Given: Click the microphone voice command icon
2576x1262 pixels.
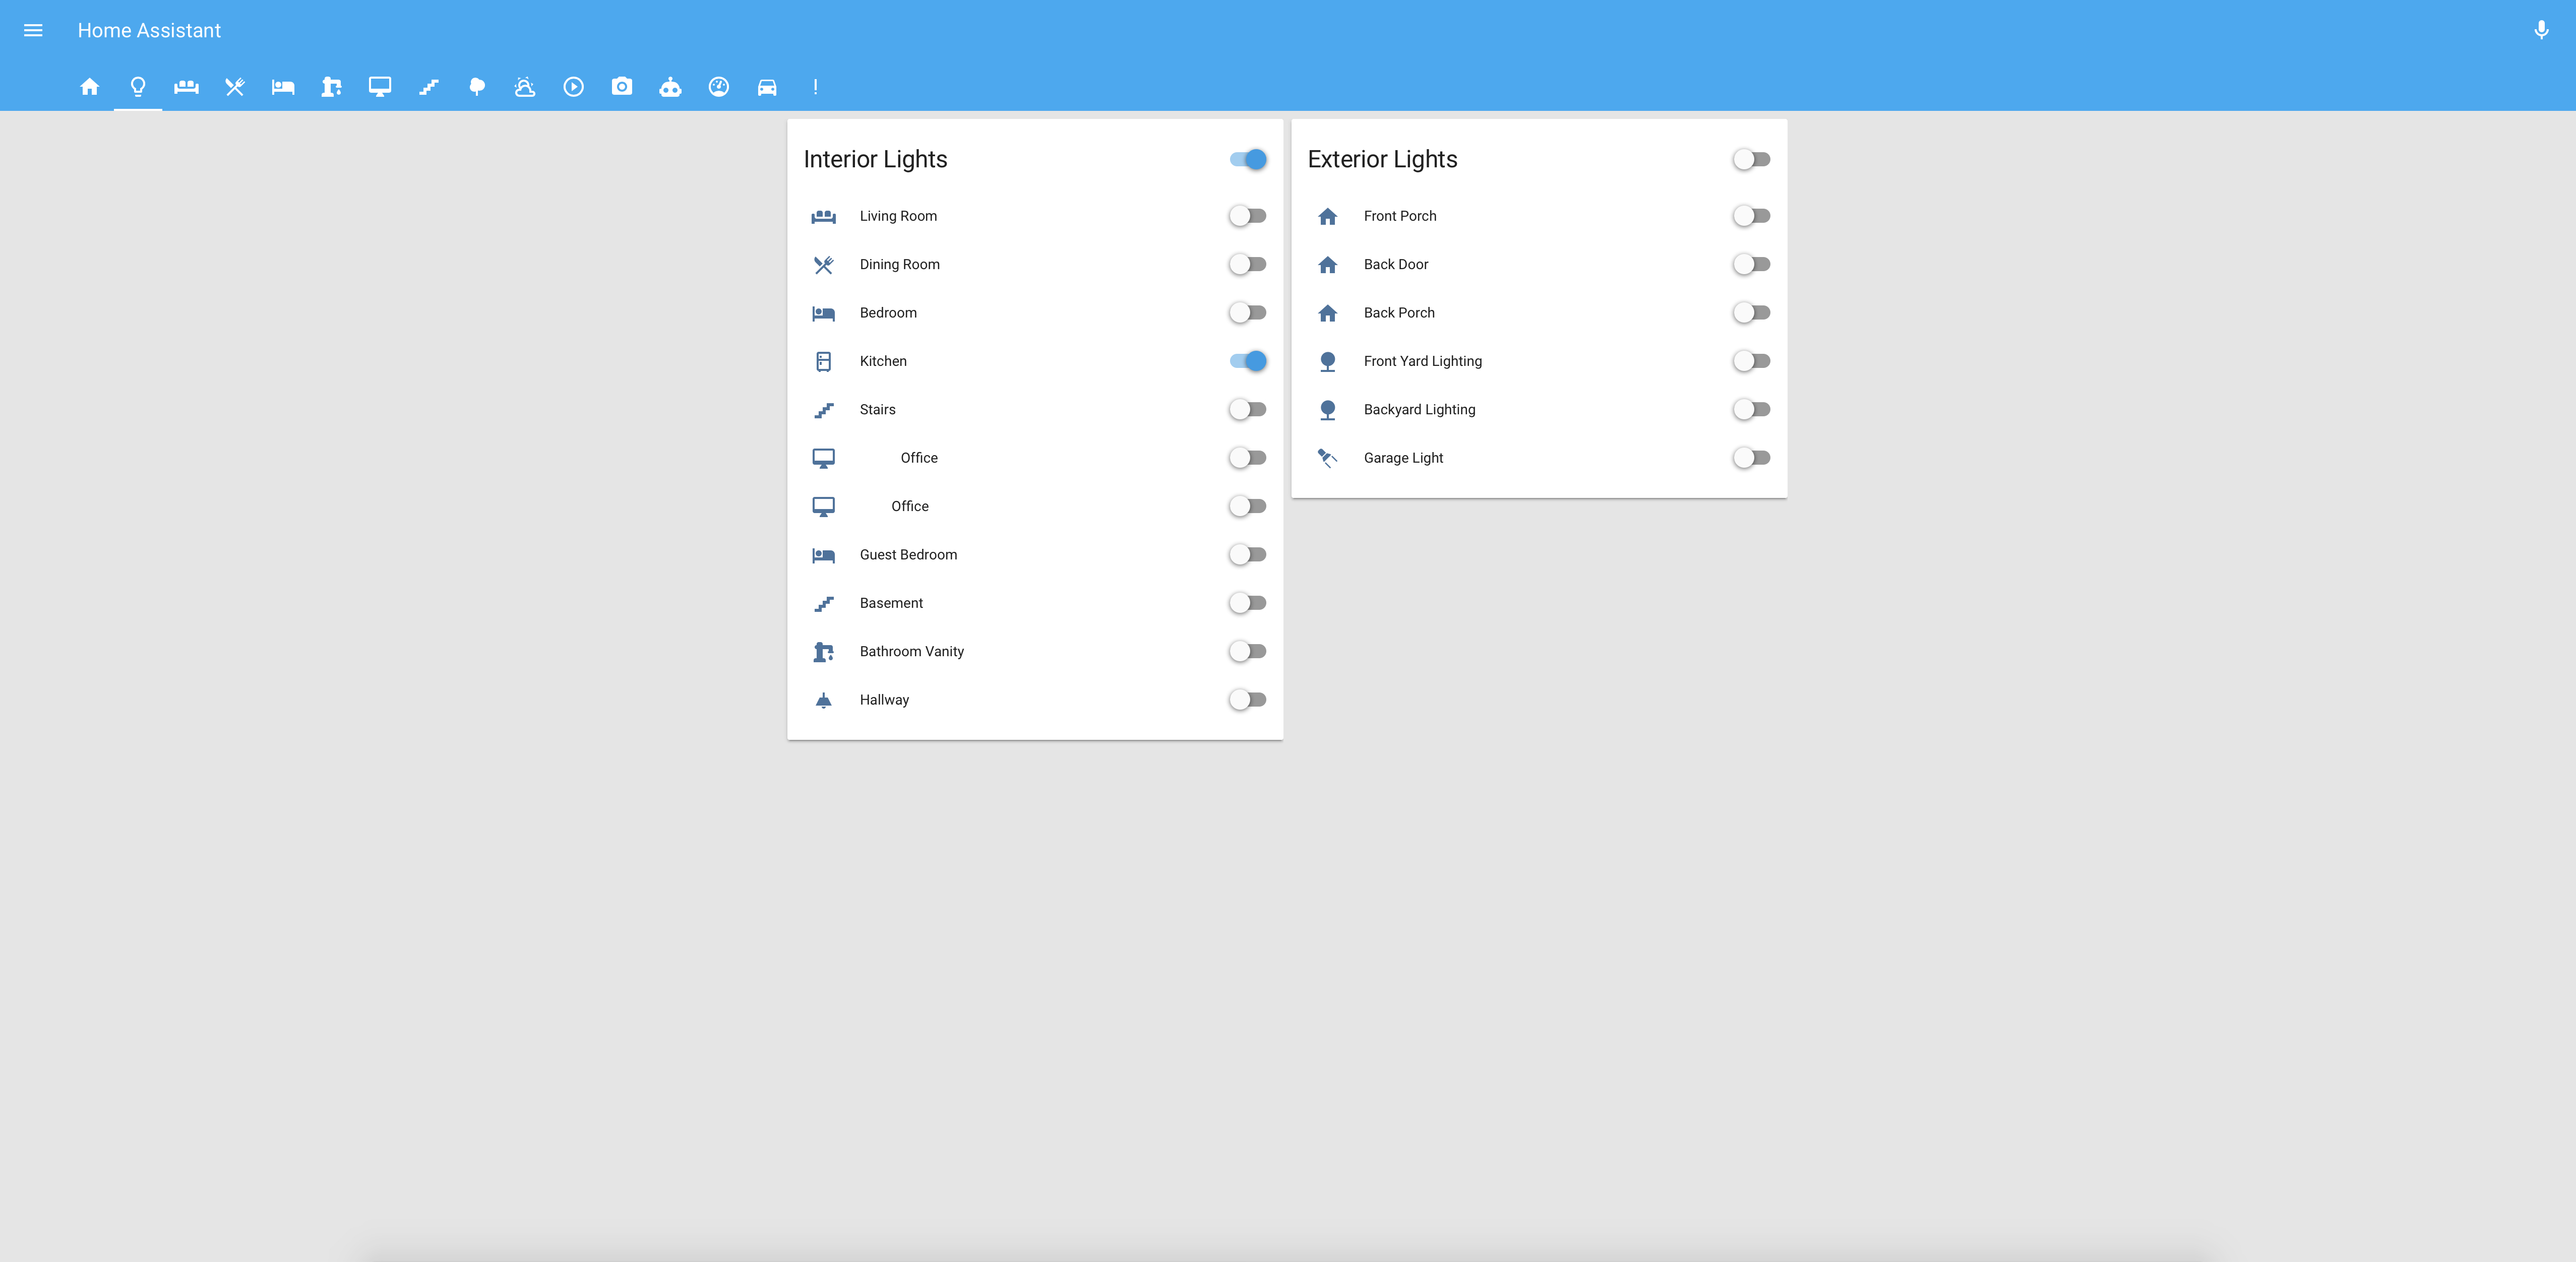Looking at the screenshot, I should coord(2540,31).
